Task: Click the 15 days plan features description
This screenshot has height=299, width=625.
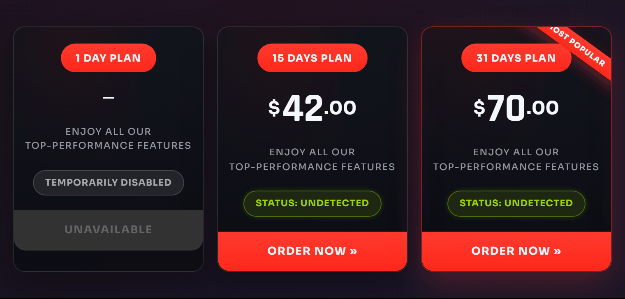Action: click(312, 159)
